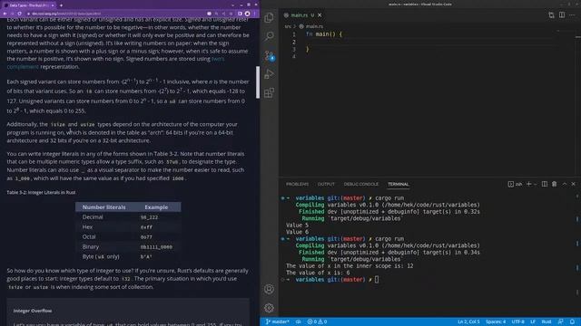Select the main.rs editor tab
This screenshot has width=581, height=326.
(x=302, y=15)
